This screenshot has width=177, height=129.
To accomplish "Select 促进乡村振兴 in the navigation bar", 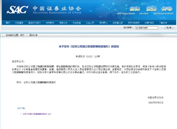I will click(34, 23).
